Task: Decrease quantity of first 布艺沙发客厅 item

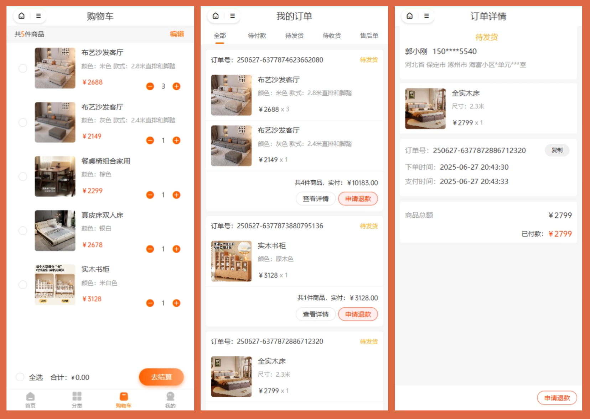Action: (x=150, y=86)
